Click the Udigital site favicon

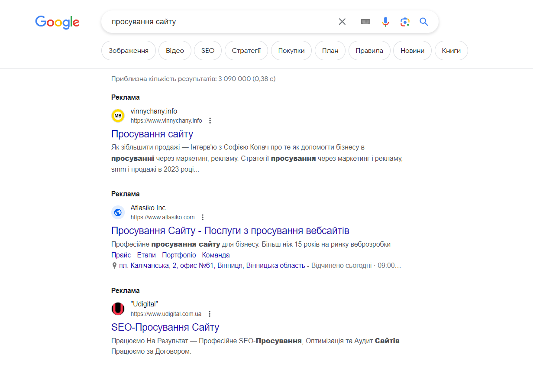tap(118, 309)
